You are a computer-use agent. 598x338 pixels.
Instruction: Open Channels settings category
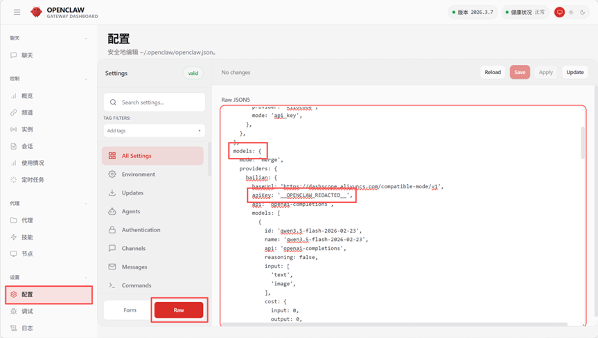(x=152, y=248)
